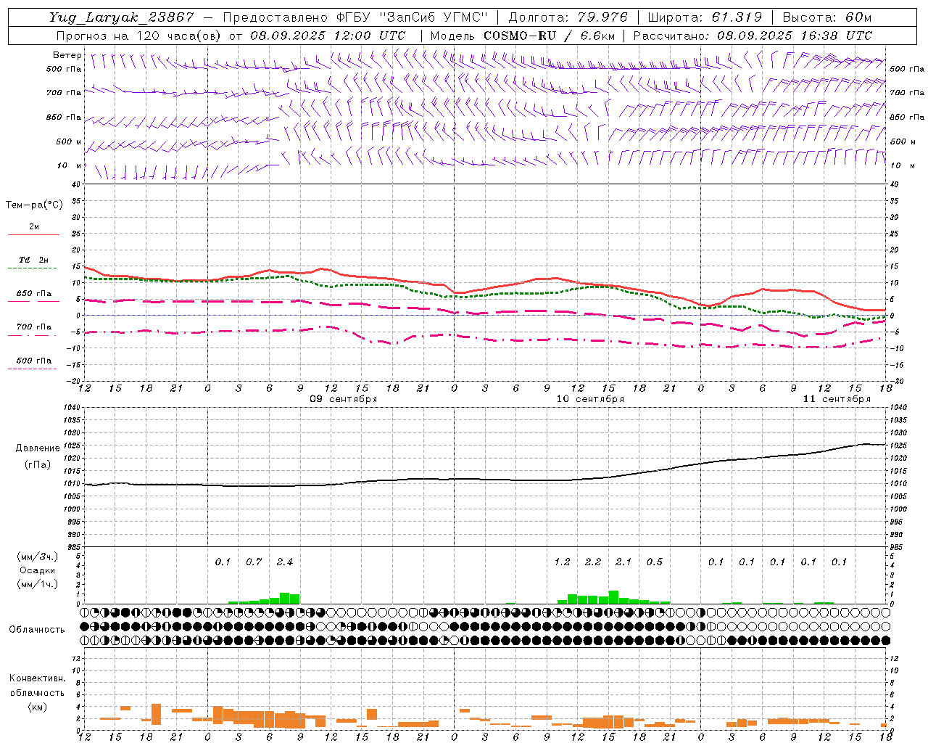Viewport: 928px width, 743px height.
Task: Click the date label 11 сентября
Action: coord(837,399)
